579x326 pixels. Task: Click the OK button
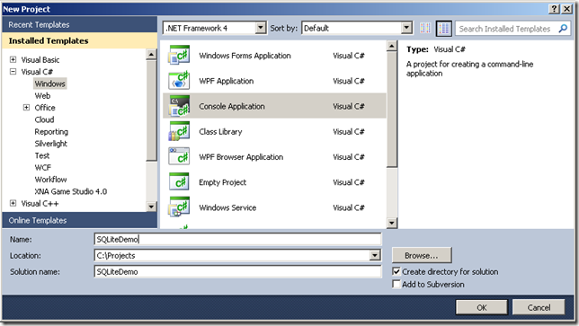482,307
